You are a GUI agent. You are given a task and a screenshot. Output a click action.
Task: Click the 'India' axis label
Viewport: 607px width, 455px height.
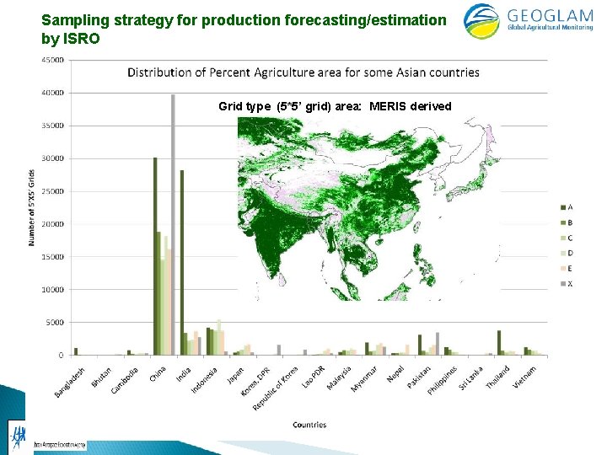184,374
